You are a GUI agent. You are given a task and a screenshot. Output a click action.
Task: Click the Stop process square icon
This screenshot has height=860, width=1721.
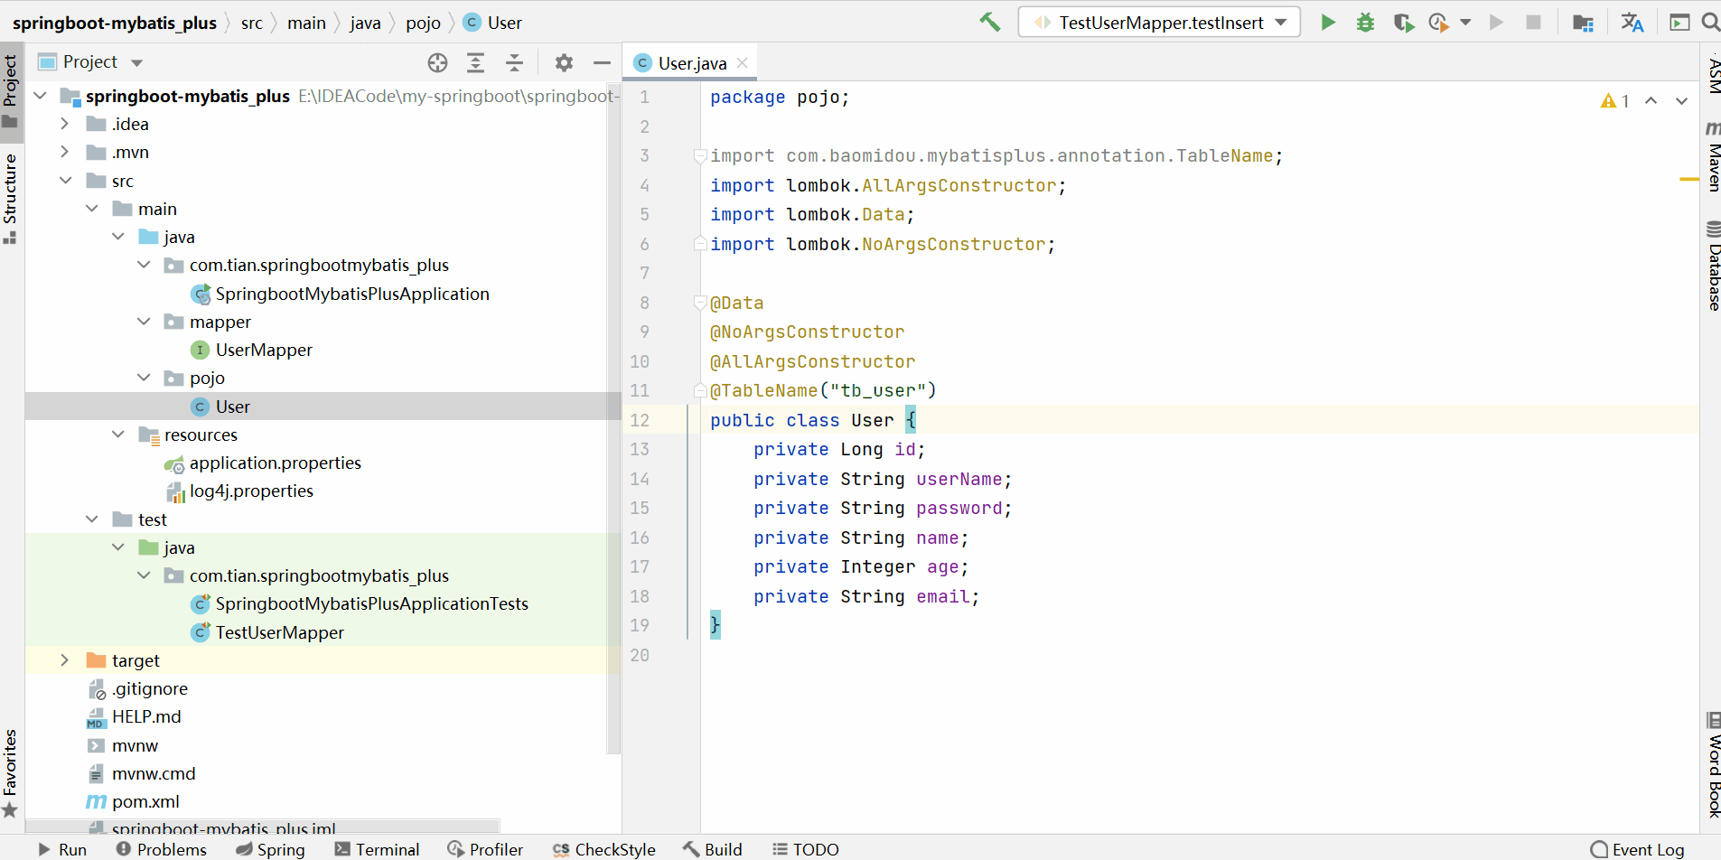click(x=1533, y=22)
